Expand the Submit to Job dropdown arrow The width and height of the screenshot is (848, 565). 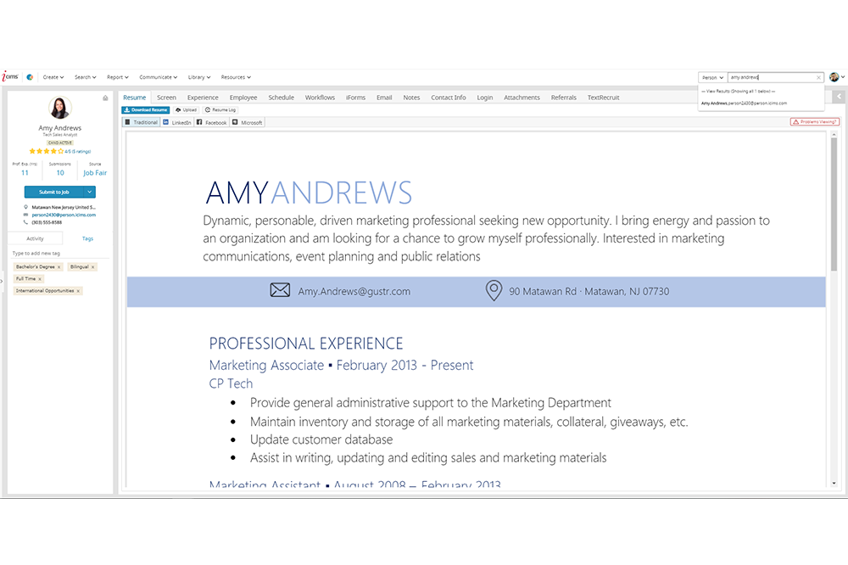coord(89,193)
